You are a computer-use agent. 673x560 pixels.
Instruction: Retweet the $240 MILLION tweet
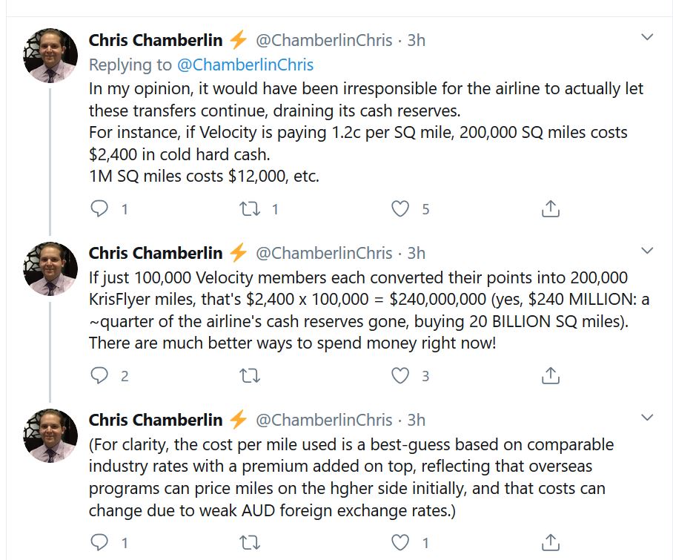pyautogui.click(x=251, y=376)
